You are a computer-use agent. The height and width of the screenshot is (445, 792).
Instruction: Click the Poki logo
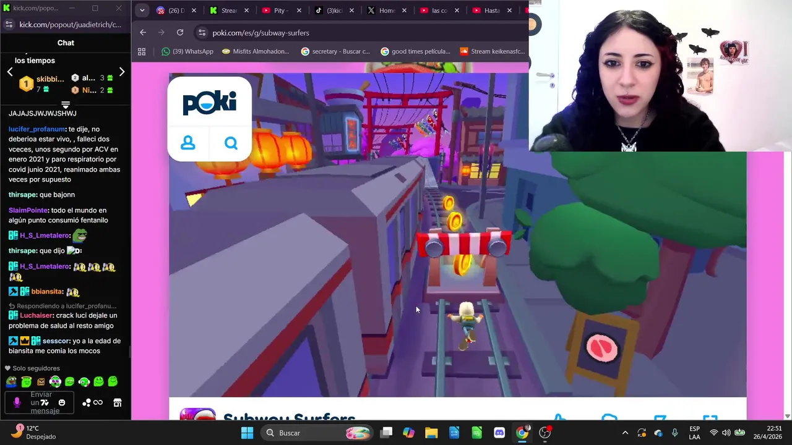209,103
